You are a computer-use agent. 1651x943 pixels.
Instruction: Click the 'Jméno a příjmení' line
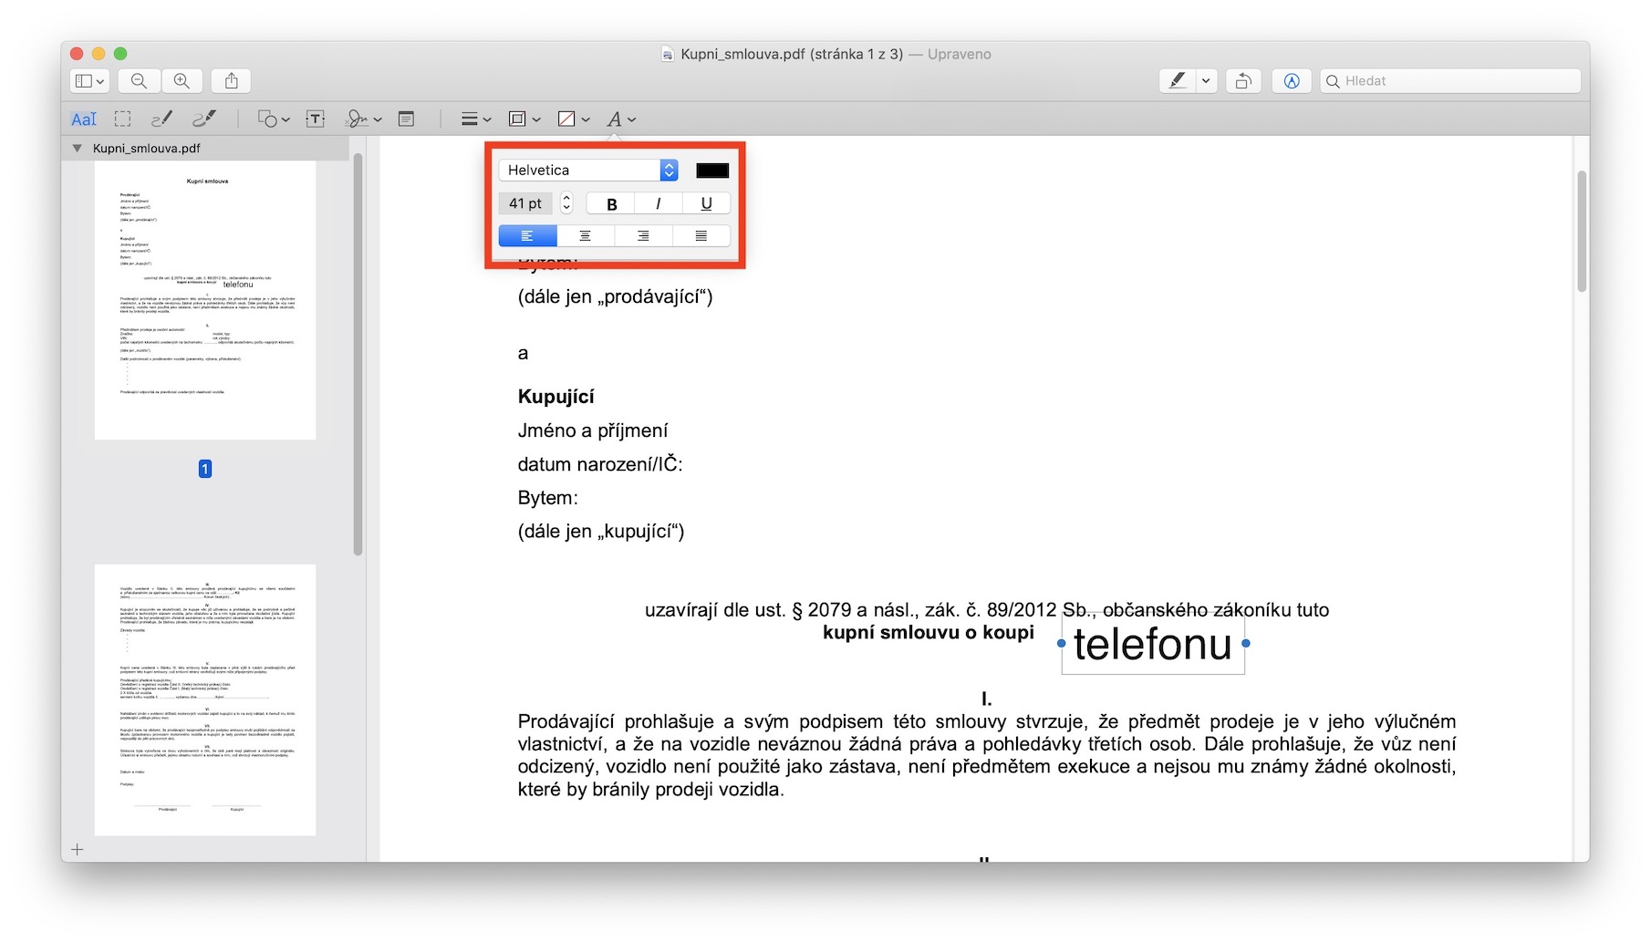pyautogui.click(x=593, y=430)
